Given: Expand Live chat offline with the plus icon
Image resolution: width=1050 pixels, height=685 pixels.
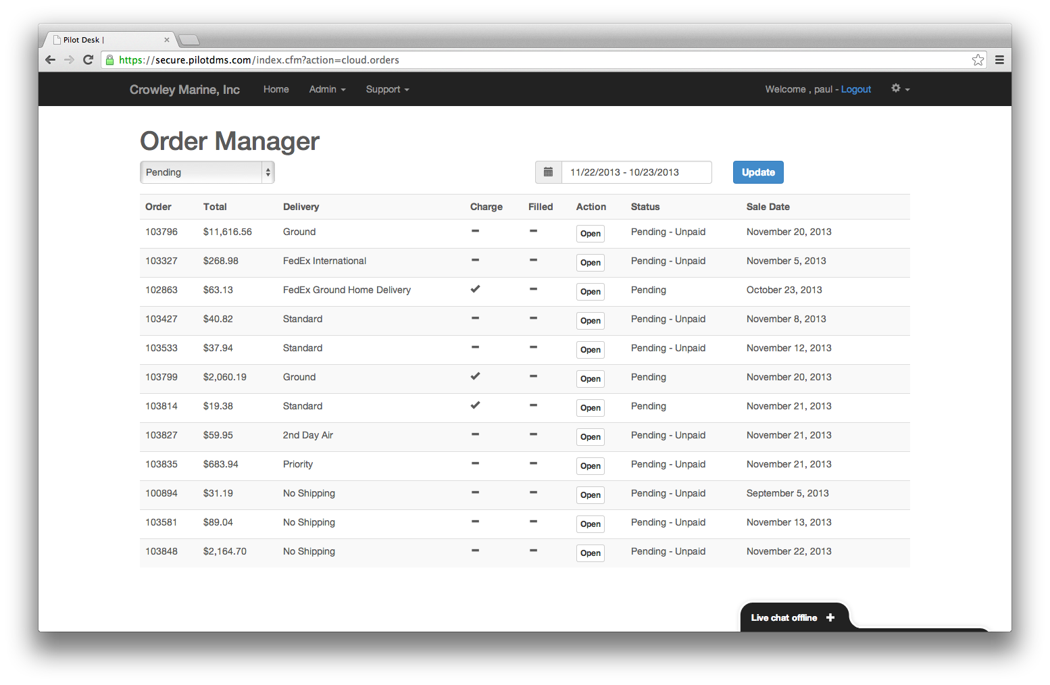Looking at the screenshot, I should (830, 617).
